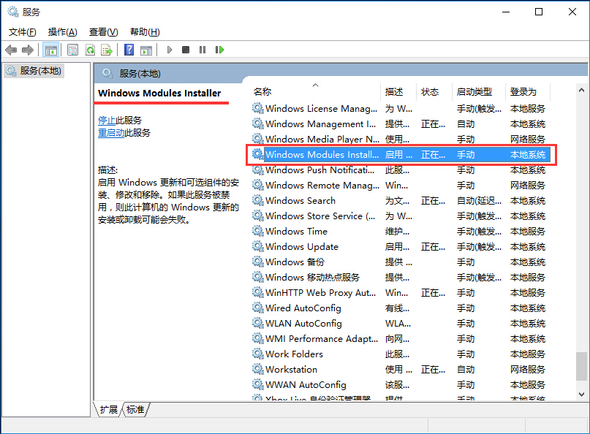The height and width of the screenshot is (434, 590).
Task: Stop the service using the square icon
Action: [x=186, y=49]
